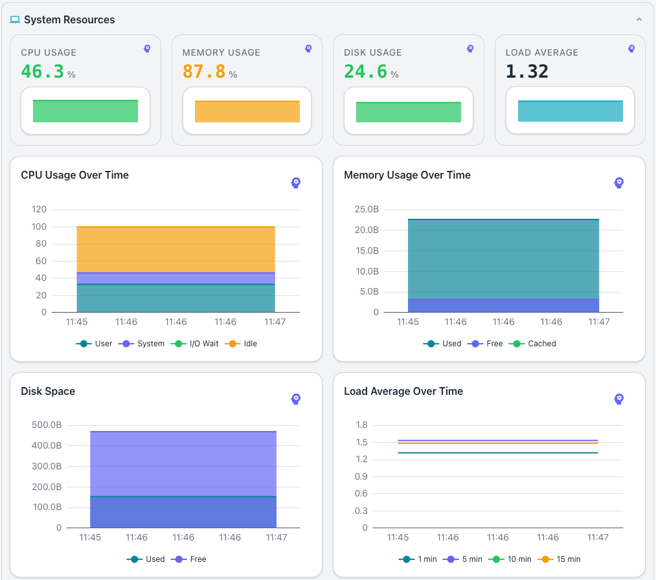Click the 25.0B axis label in Memory chart

point(367,210)
